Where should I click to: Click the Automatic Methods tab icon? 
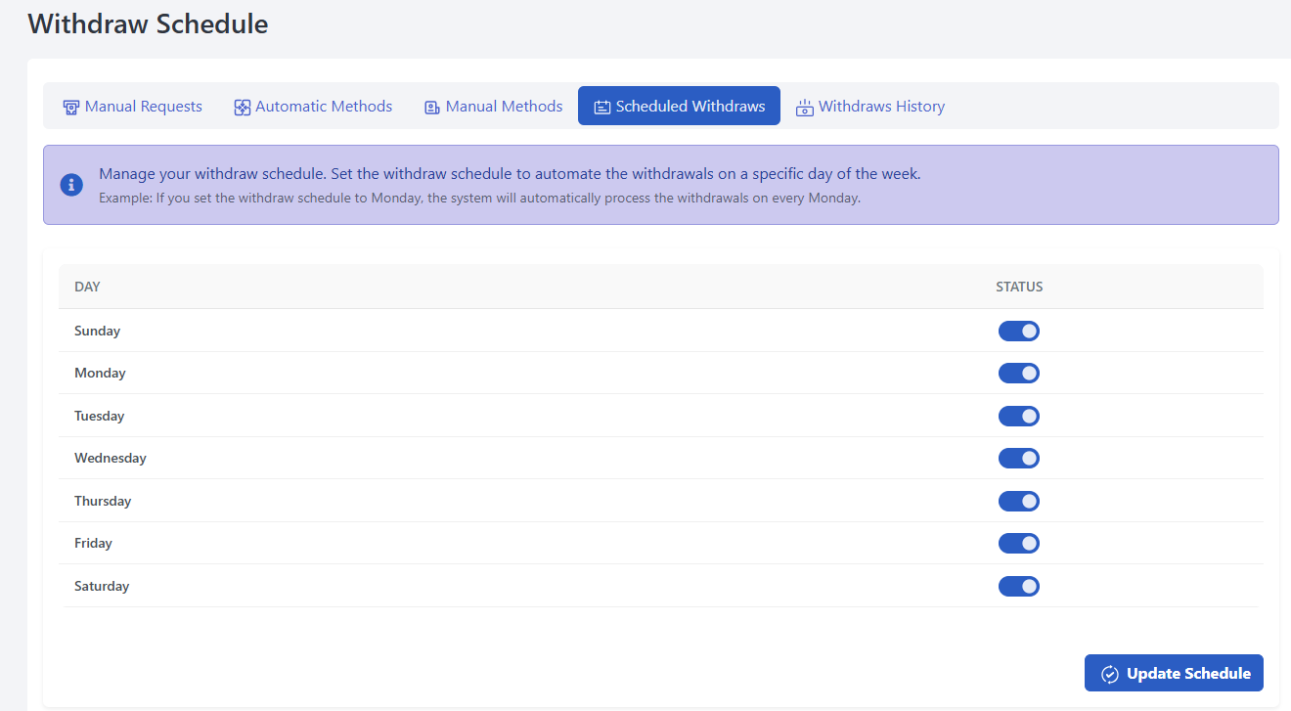click(x=242, y=107)
